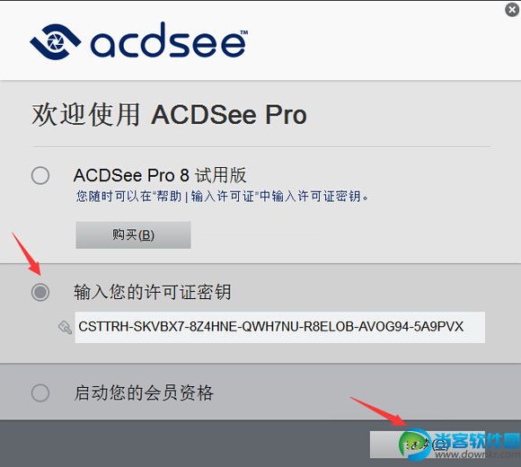Click the acdsee wordmark in header
The image size is (521, 467).
(169, 40)
